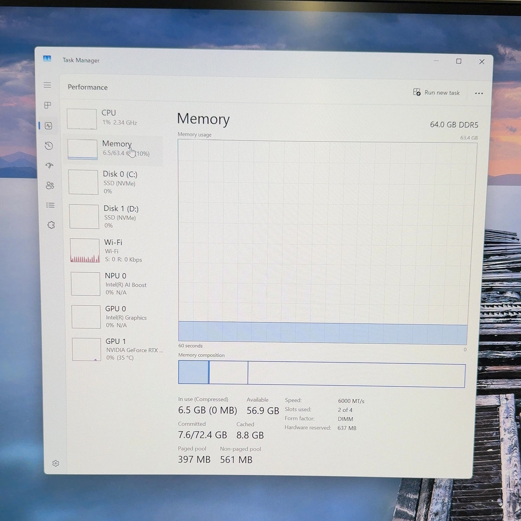This screenshot has height=521, width=521.
Task: Open the Details list icon
Action: tap(50, 205)
